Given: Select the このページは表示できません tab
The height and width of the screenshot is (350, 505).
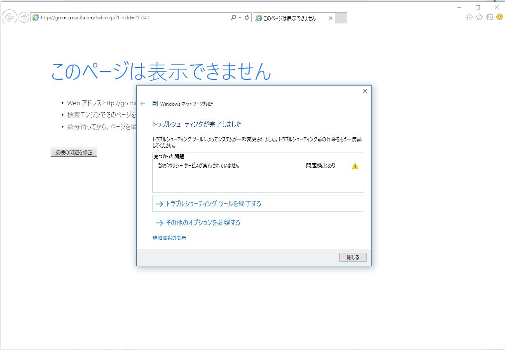Looking at the screenshot, I should 289,18.
